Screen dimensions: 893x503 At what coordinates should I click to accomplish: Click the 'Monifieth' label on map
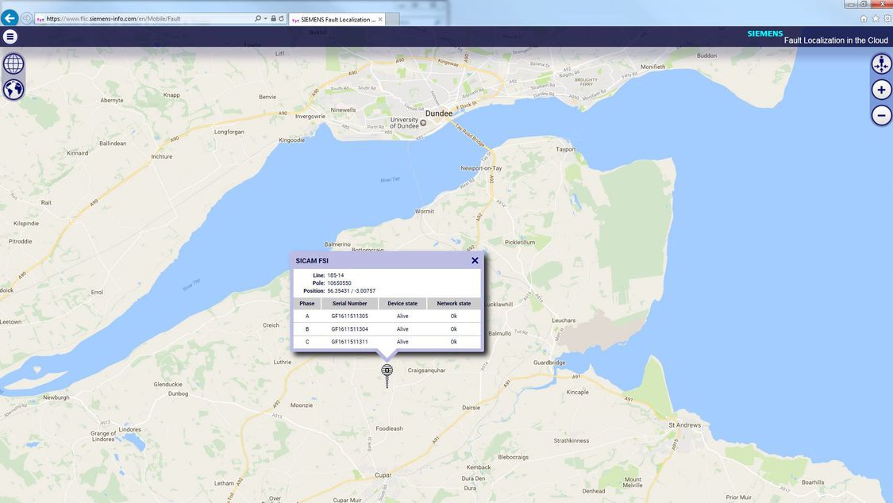tap(652, 67)
